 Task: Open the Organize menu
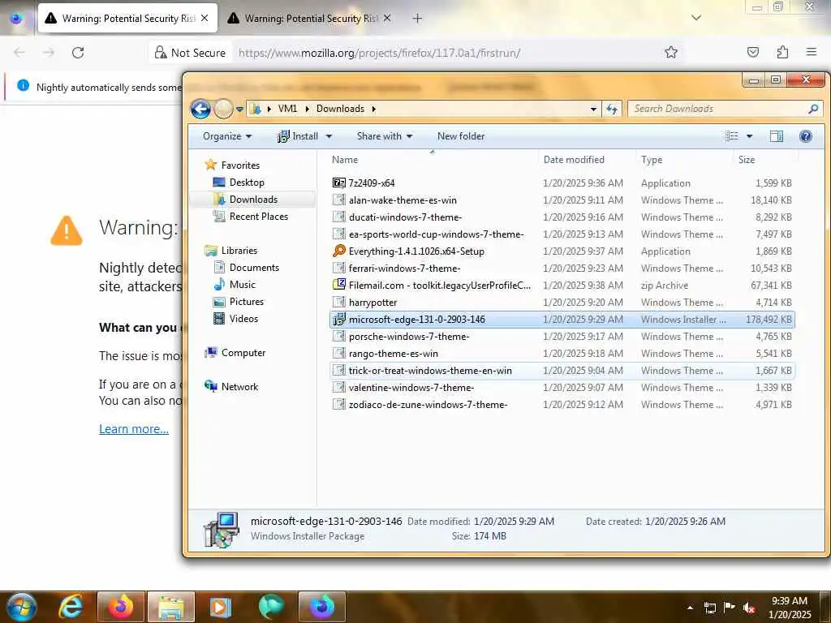coord(227,136)
